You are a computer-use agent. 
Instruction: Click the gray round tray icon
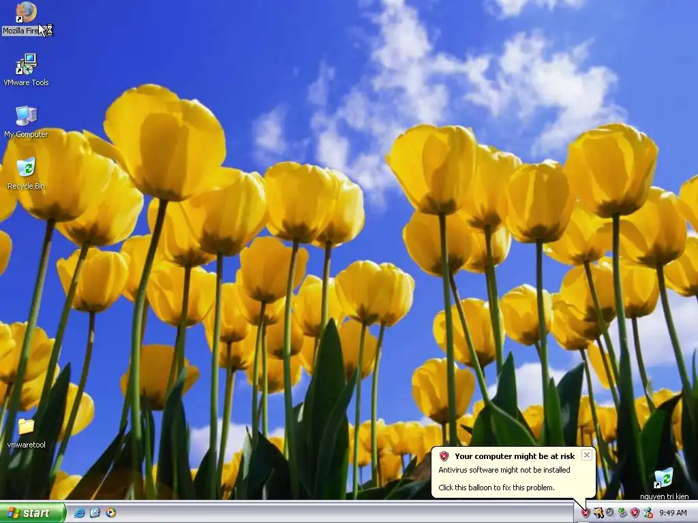pyautogui.click(x=610, y=513)
